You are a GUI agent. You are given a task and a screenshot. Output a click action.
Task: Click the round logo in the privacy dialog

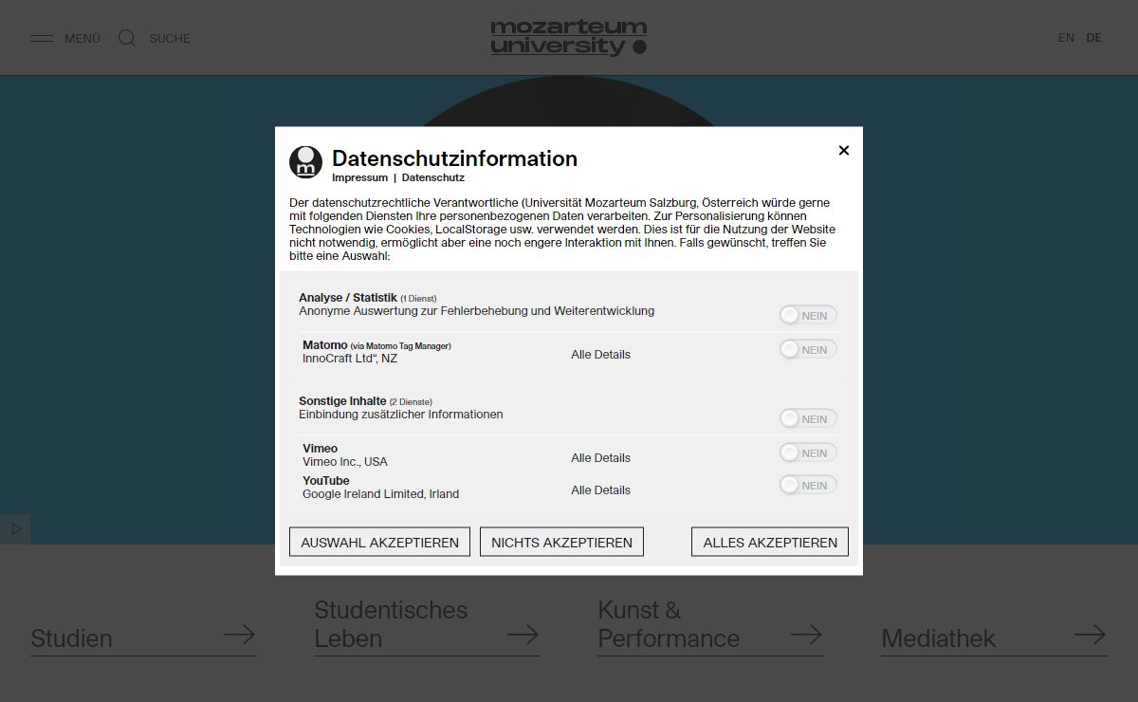[x=305, y=162]
